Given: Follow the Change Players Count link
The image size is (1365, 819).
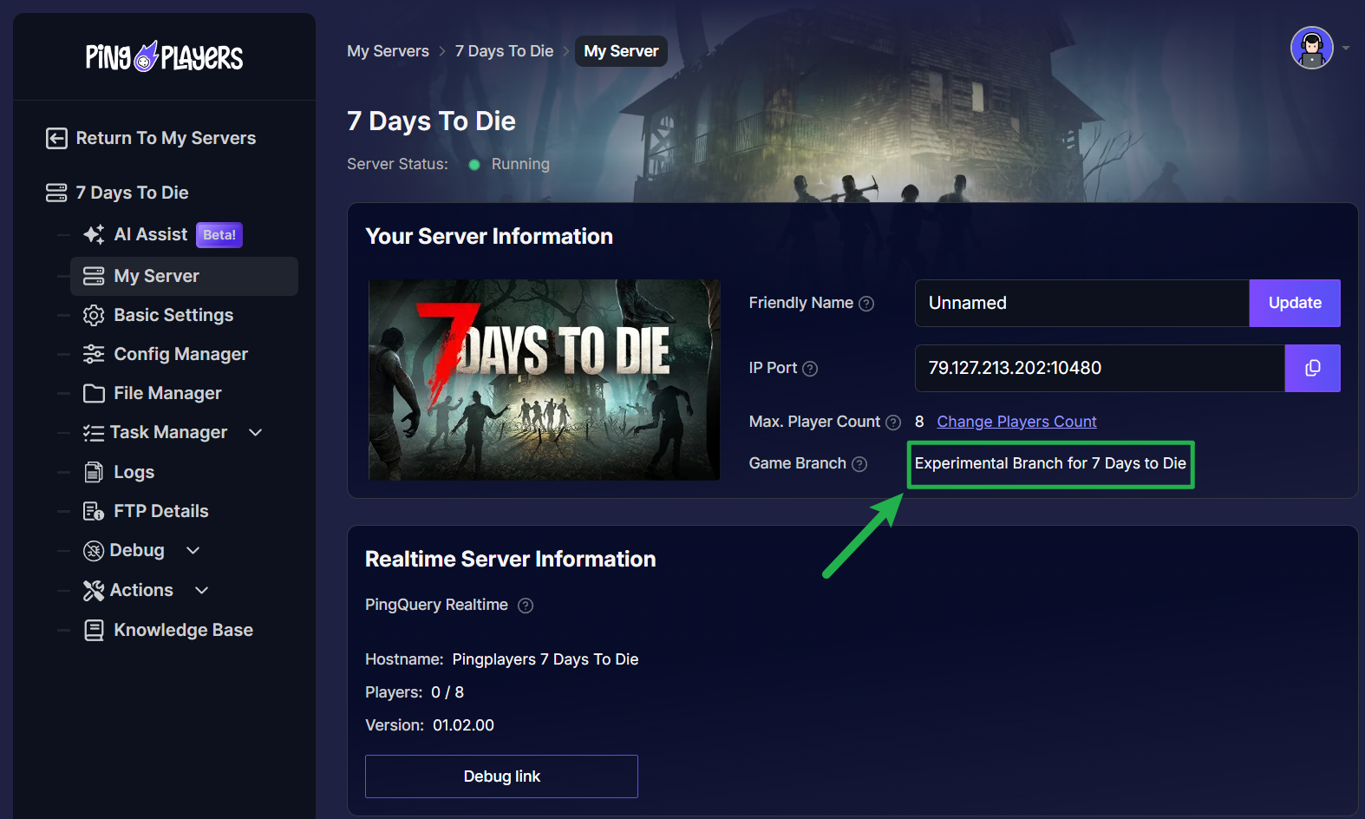Looking at the screenshot, I should click(1016, 422).
